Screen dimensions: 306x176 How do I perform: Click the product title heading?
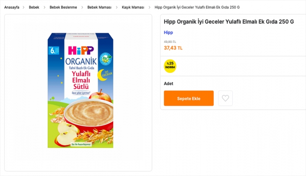point(228,22)
